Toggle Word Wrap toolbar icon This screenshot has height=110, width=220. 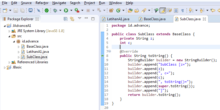170,10
